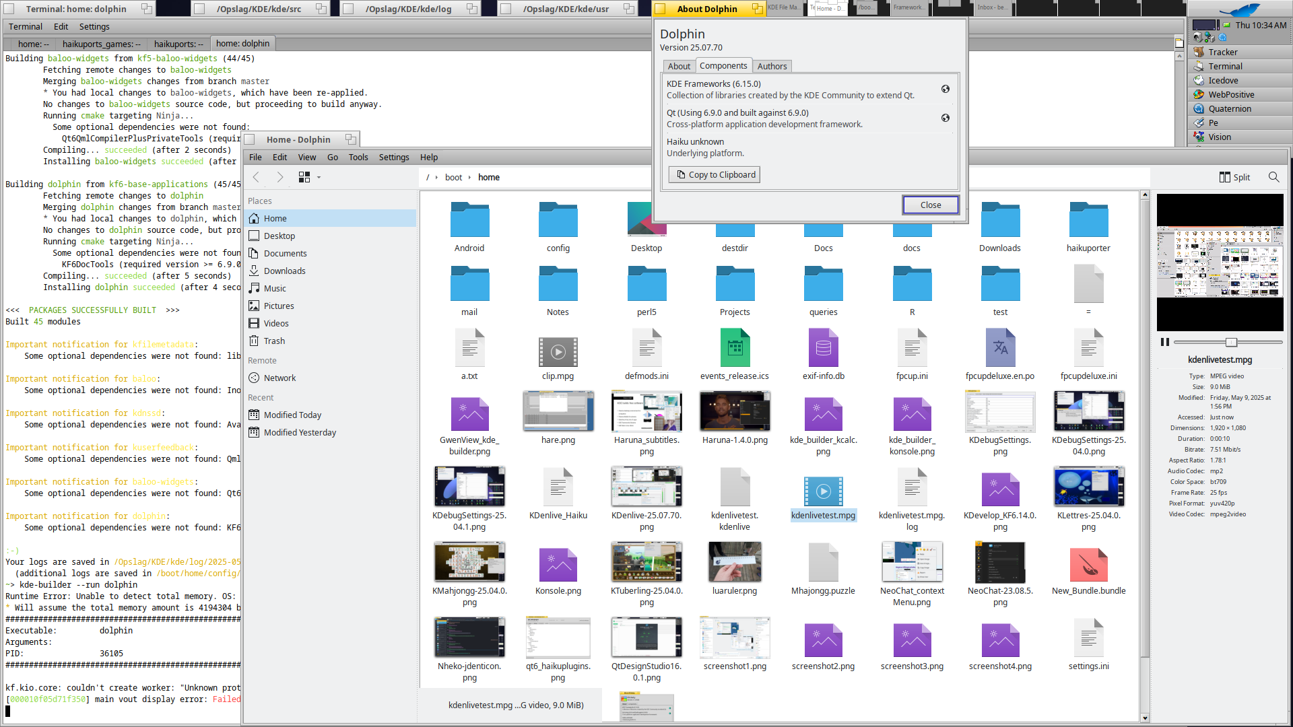Launch WebPositive from the Deskbar
Screen dimensions: 1293x727
point(1230,94)
